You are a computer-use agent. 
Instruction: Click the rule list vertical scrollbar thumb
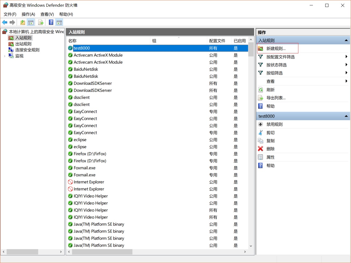(x=251, y=50)
